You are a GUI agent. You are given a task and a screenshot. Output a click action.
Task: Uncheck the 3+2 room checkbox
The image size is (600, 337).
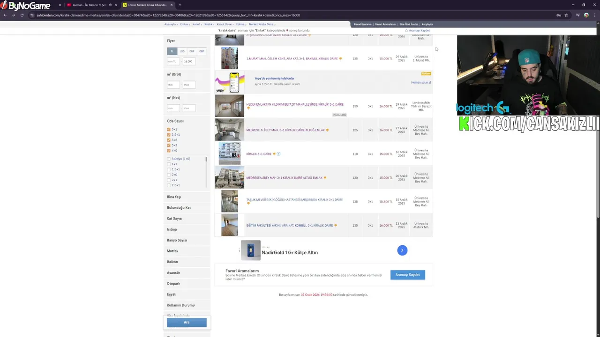(169, 140)
